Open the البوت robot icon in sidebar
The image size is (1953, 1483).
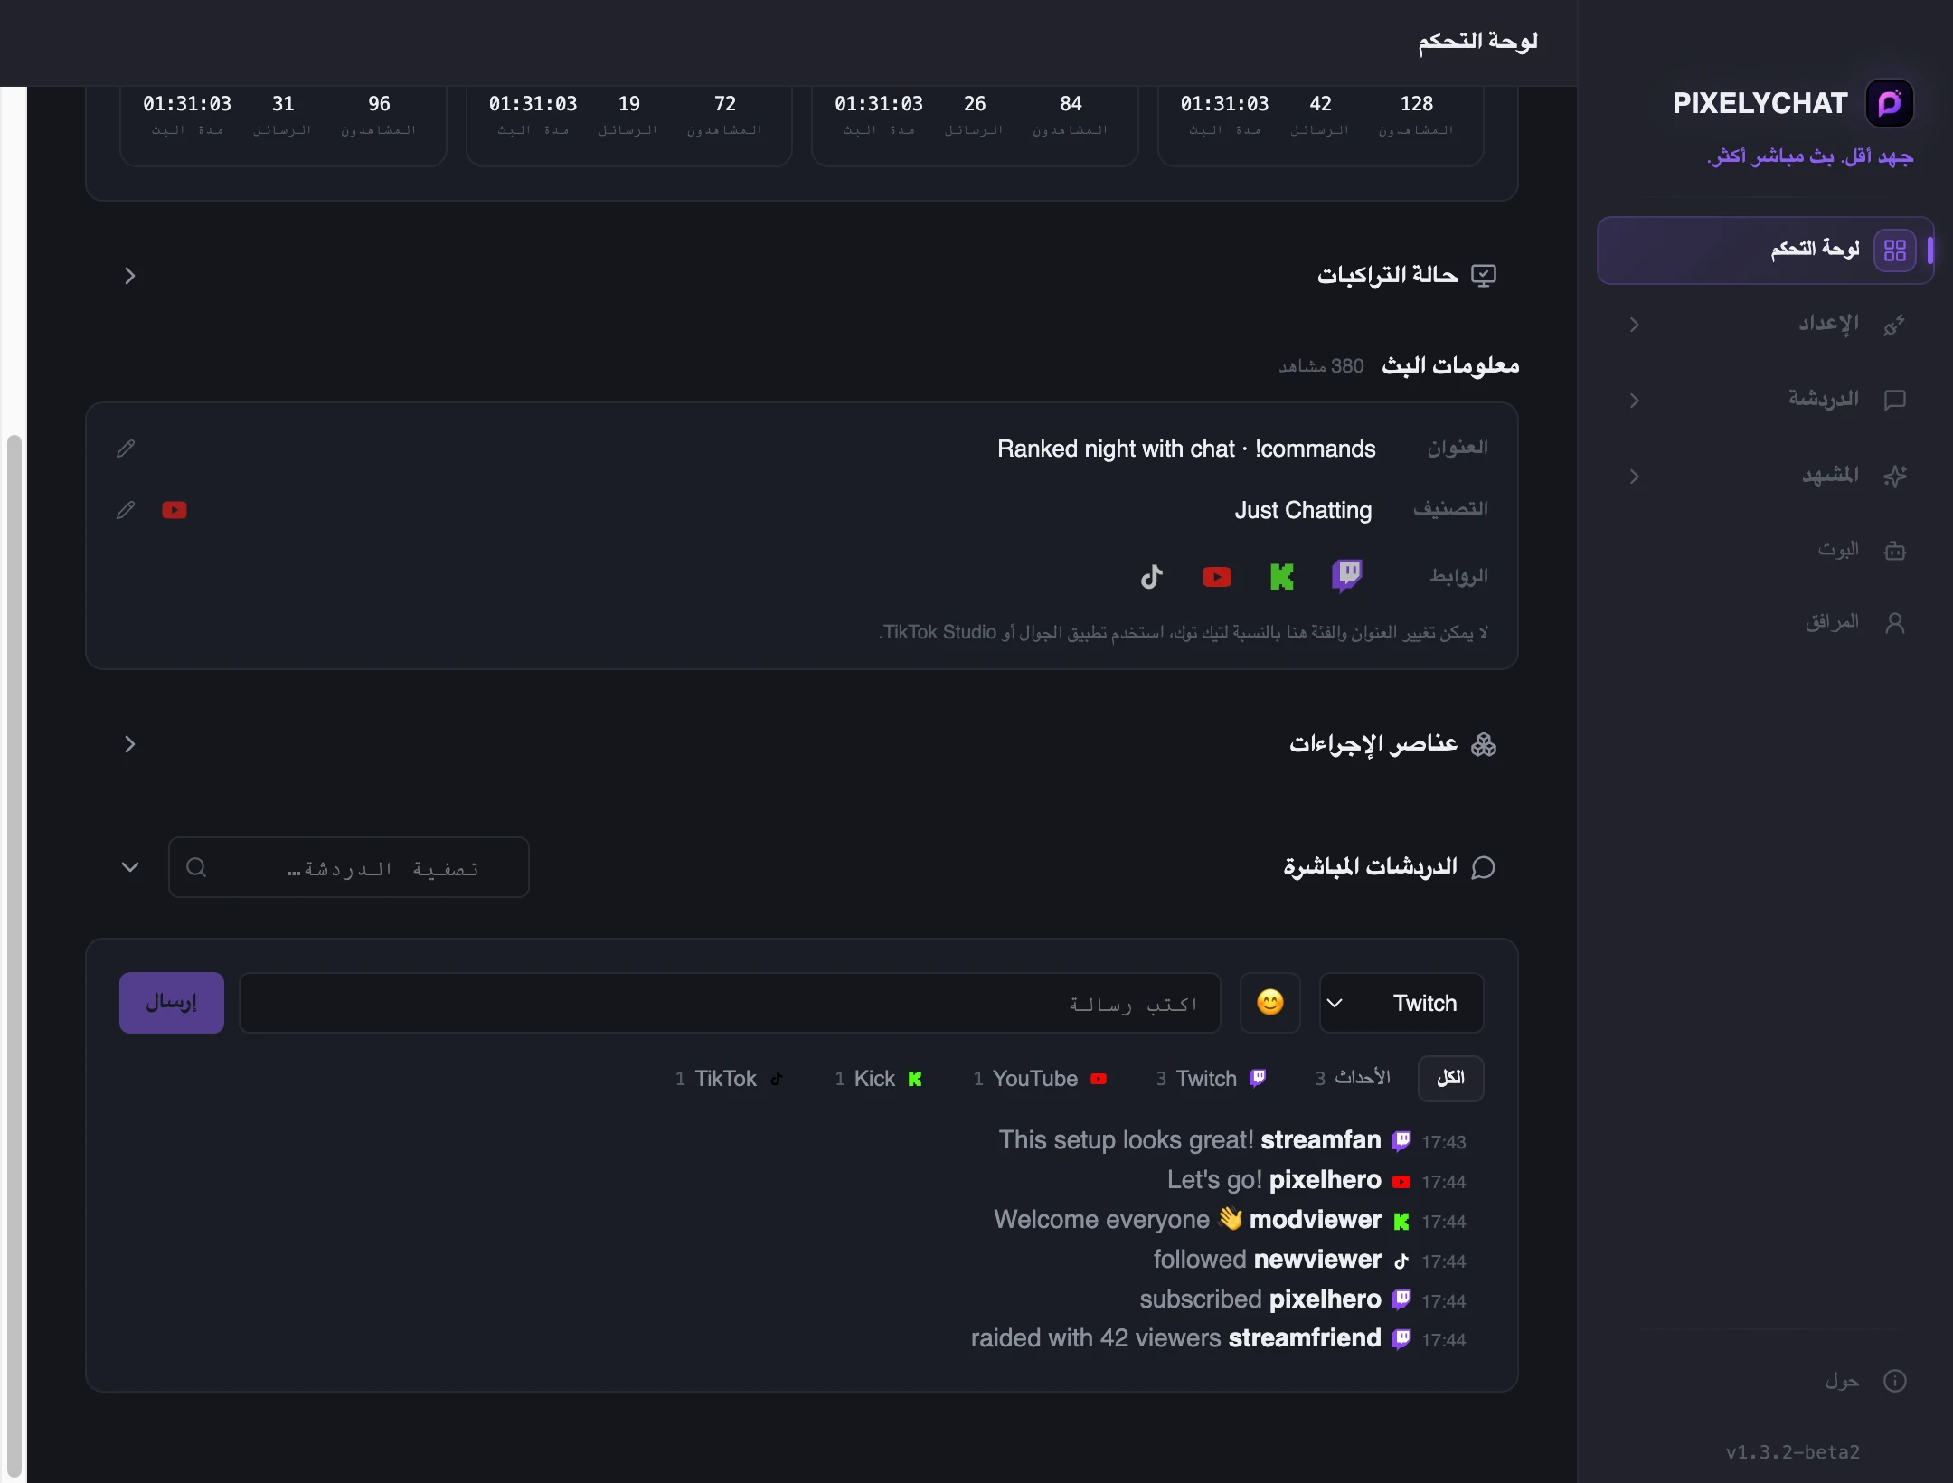click(1895, 550)
